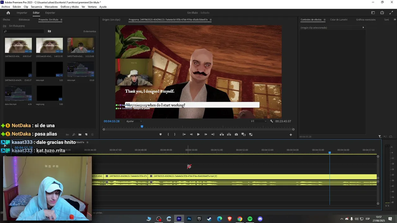Open the Gráficos y títulos menu

click(x=69, y=7)
